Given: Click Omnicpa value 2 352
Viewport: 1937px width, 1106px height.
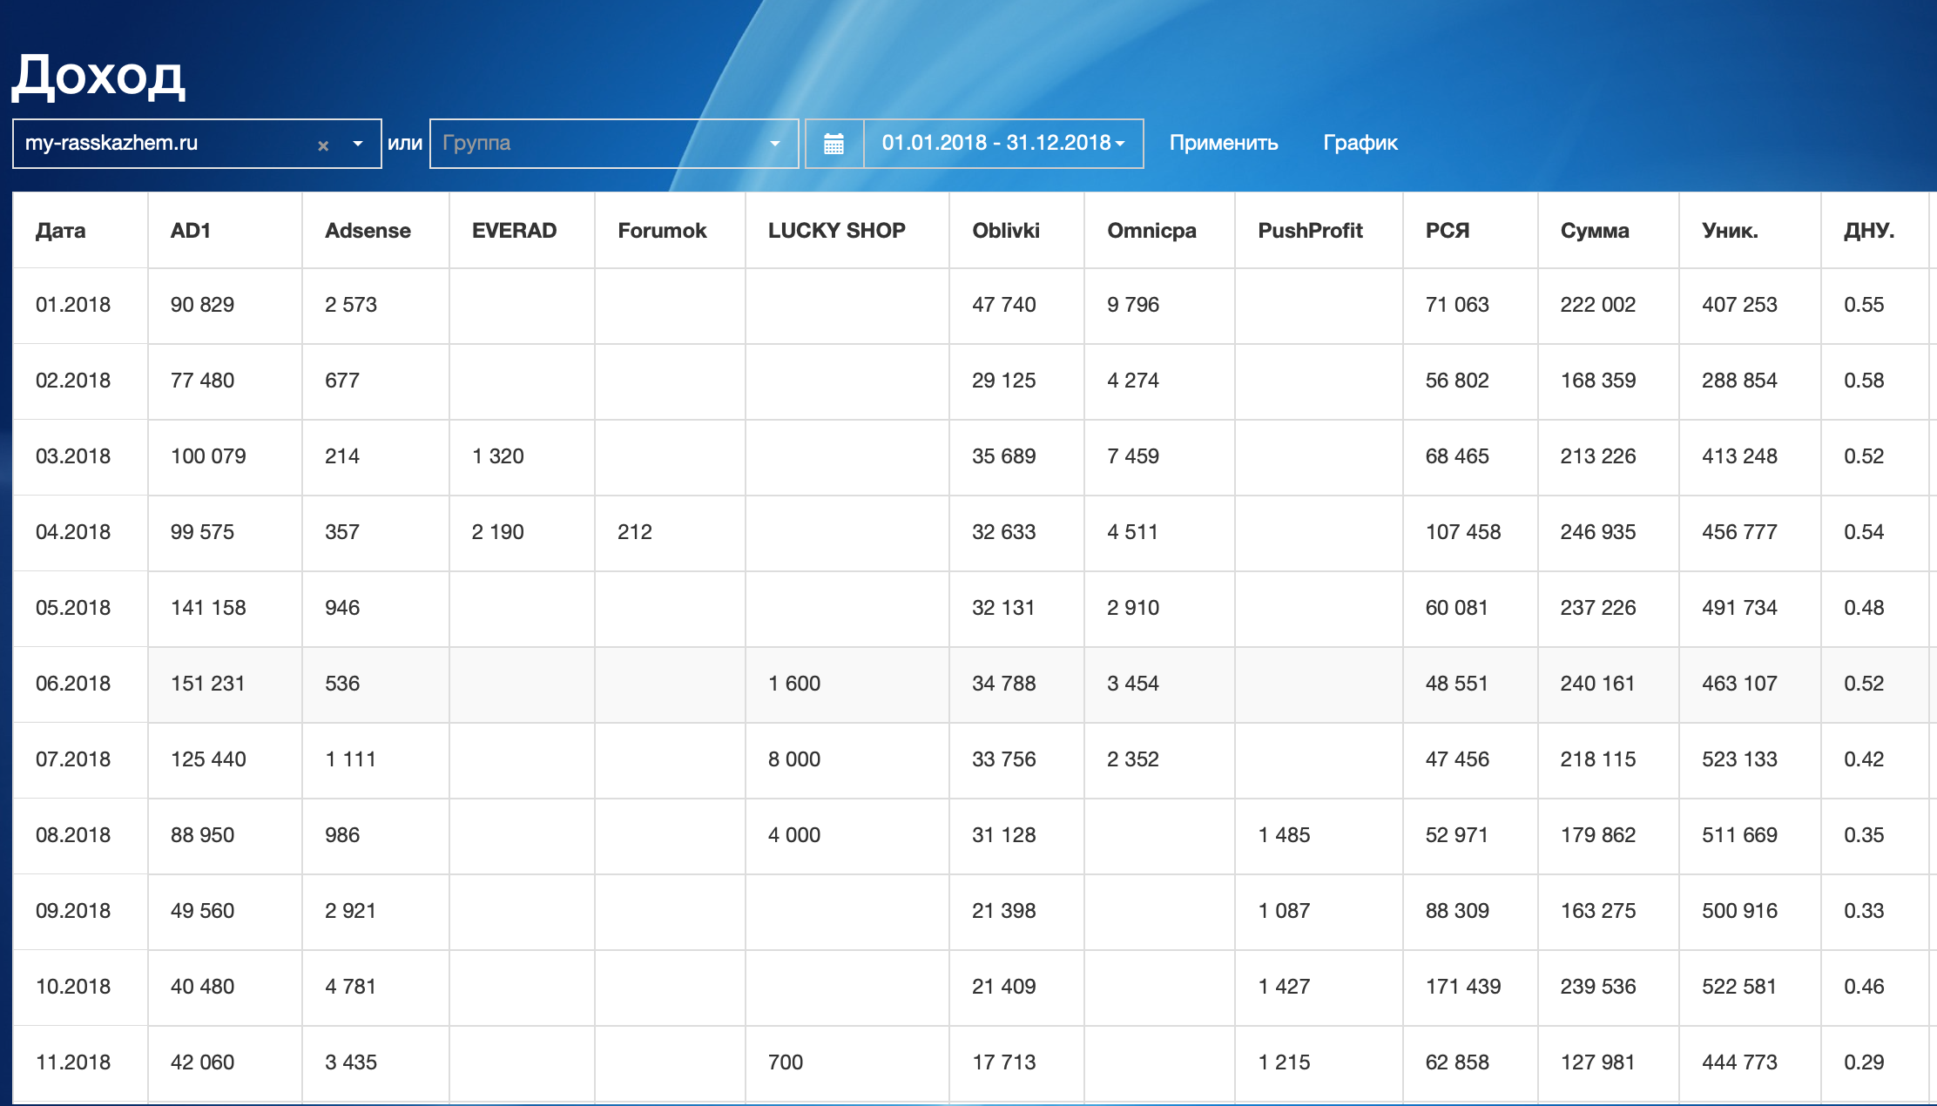Looking at the screenshot, I should [x=1133, y=759].
